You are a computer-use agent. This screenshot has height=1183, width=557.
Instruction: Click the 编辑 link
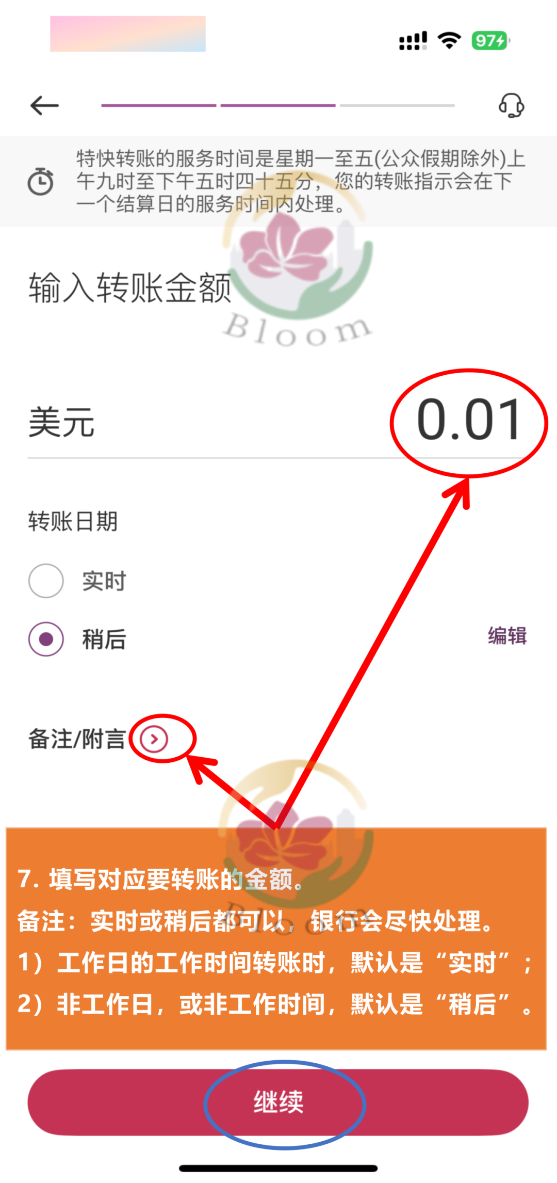[507, 636]
